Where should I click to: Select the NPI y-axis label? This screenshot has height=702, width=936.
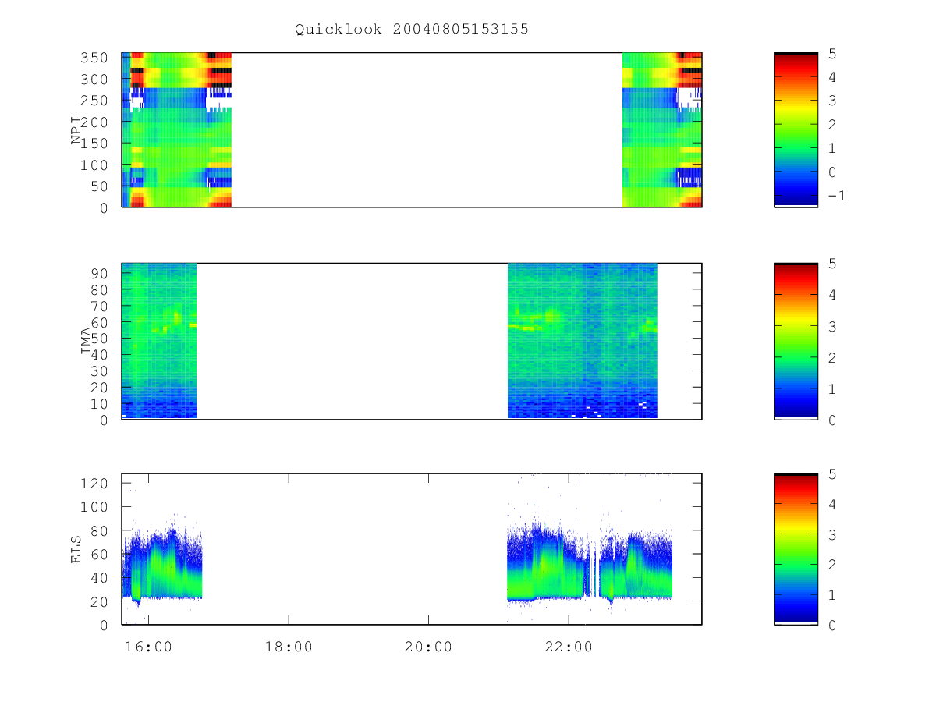(x=76, y=130)
